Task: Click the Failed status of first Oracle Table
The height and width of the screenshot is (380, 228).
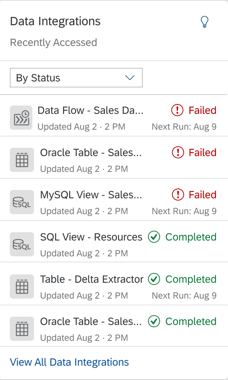Action: tap(202, 153)
